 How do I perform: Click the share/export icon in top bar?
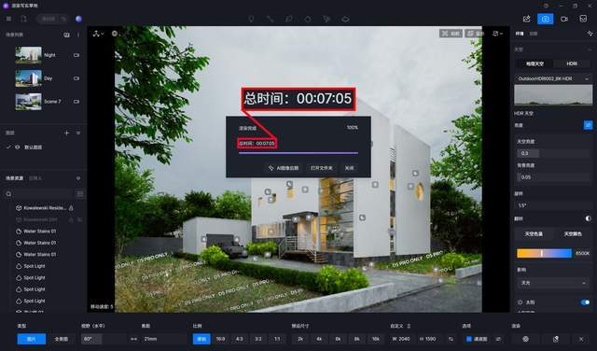pos(526,19)
